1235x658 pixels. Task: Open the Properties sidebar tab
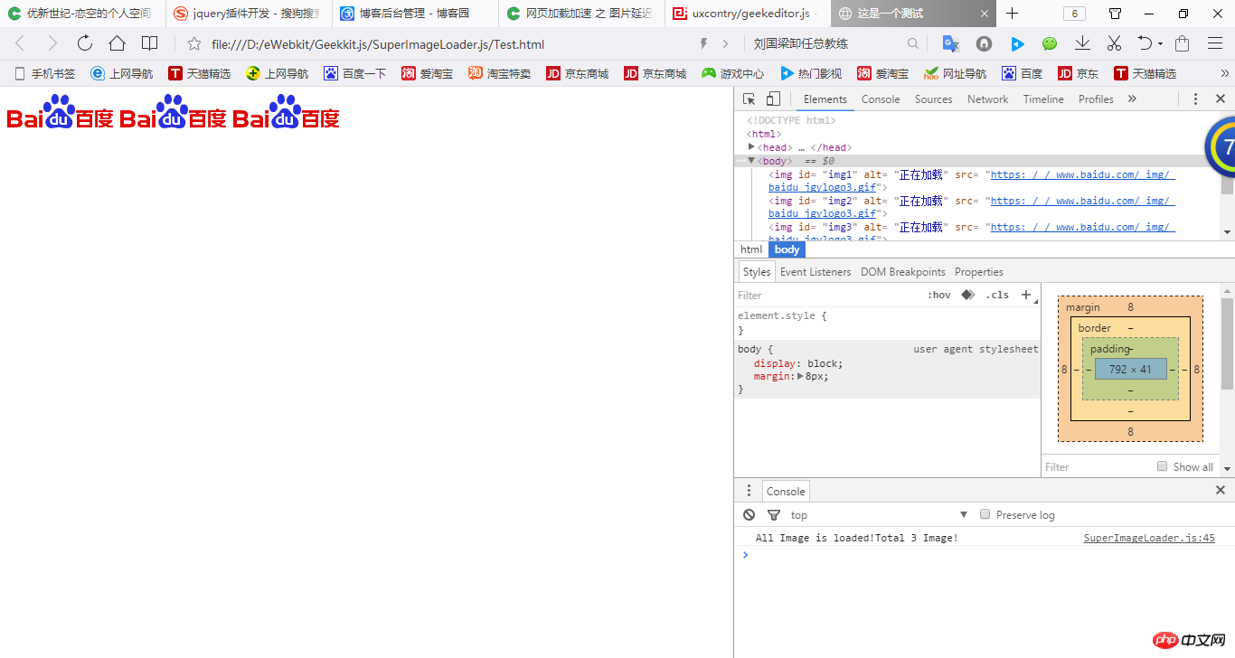pyautogui.click(x=979, y=272)
